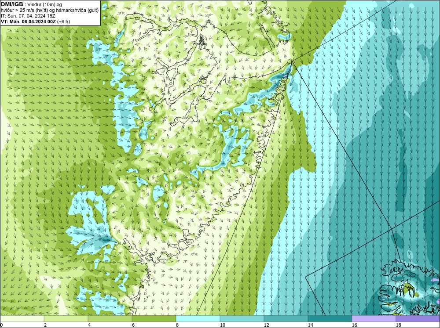Click the legend label '14'

(310, 325)
